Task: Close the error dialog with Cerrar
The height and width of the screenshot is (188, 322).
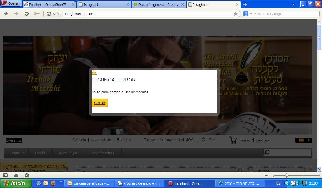Action: coord(100,103)
